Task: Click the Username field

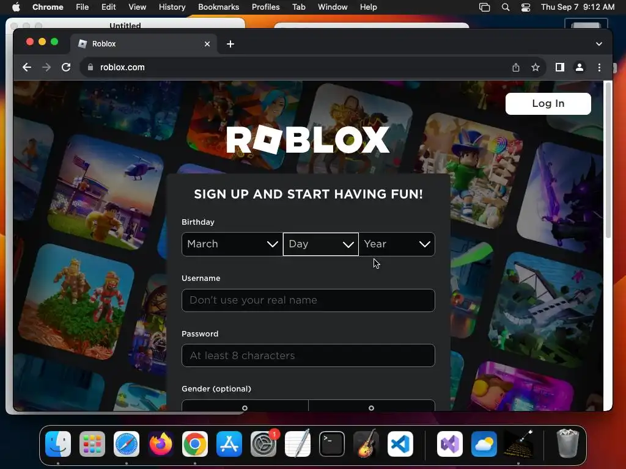Action: pyautogui.click(x=308, y=300)
